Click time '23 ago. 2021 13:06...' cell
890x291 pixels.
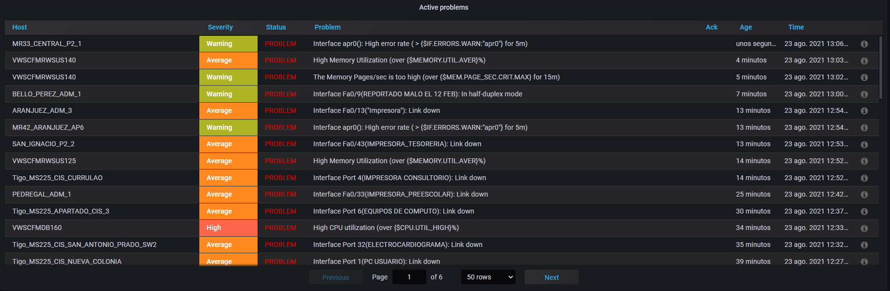coord(816,44)
